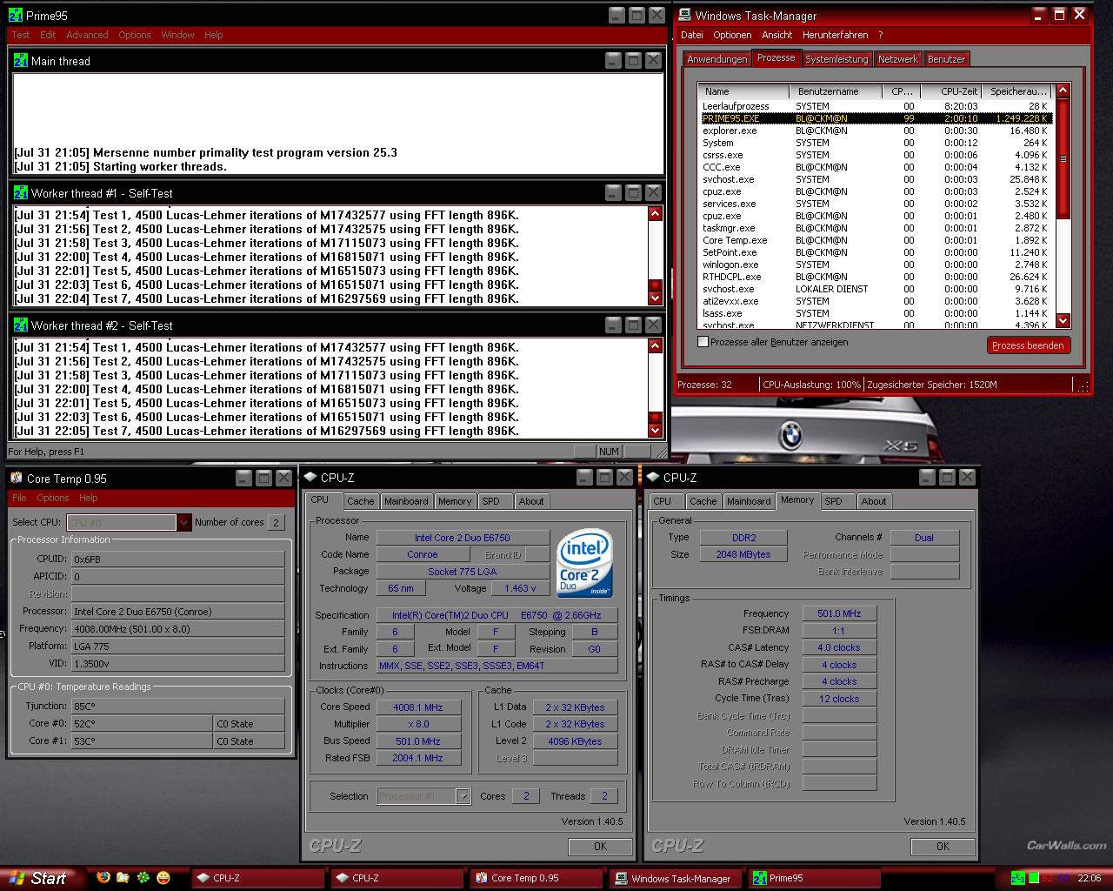Maximize the Worker thread #2 sub-window
The image size is (1113, 891).
[x=633, y=325]
